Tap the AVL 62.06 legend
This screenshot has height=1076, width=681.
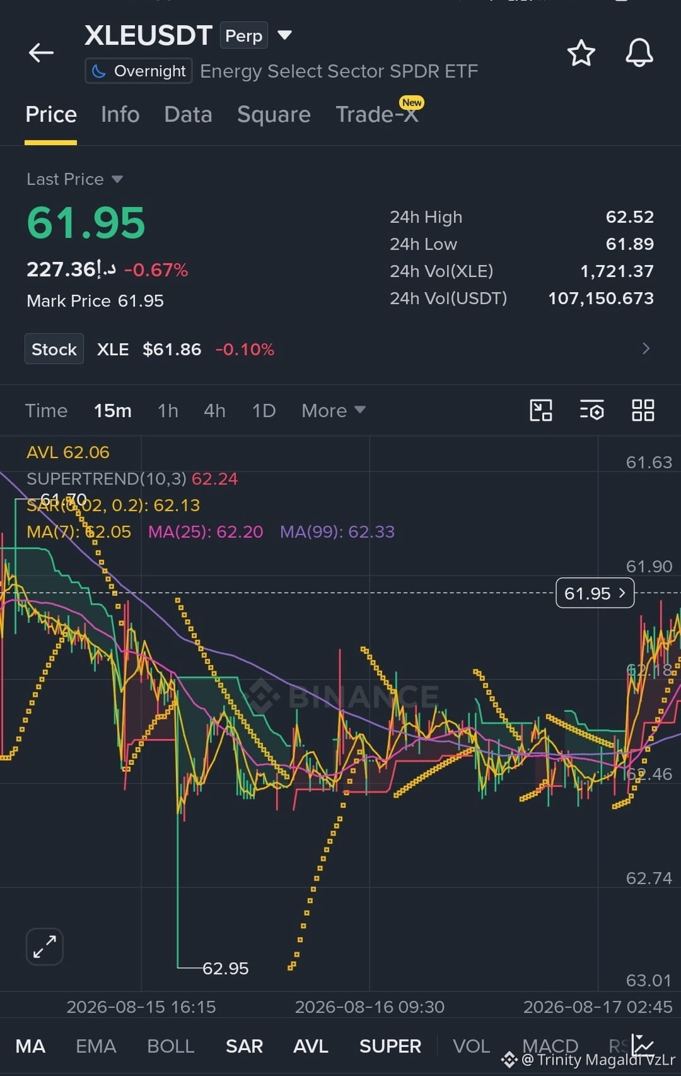(x=68, y=452)
